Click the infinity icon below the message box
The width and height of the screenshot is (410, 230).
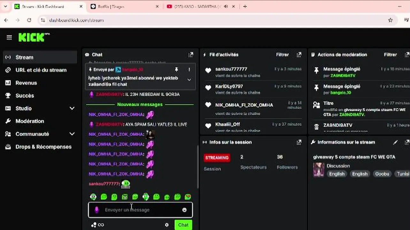tap(101, 225)
